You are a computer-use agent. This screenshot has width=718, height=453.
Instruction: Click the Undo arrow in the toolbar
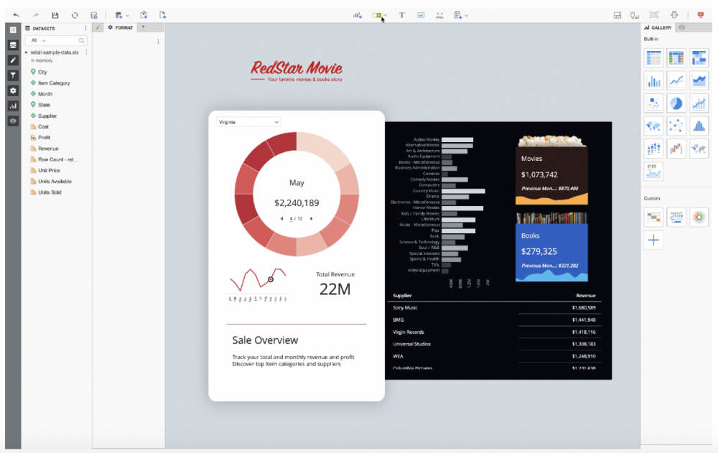click(x=17, y=15)
